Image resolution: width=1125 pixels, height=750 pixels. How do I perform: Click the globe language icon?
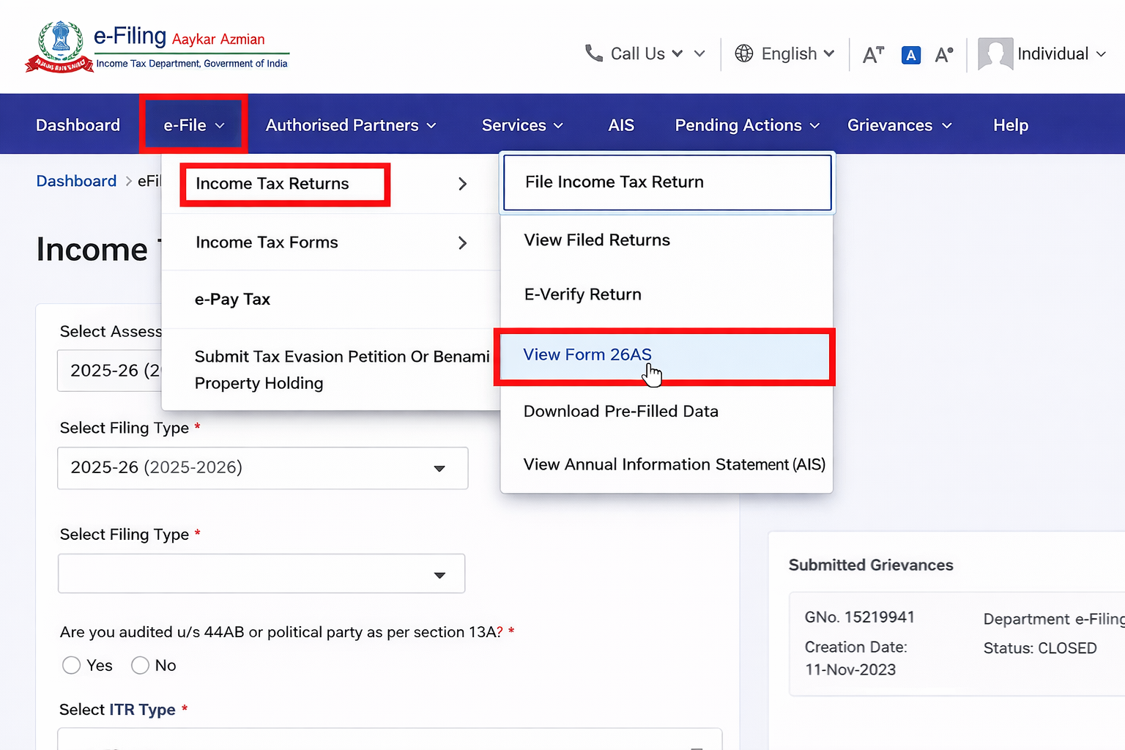tap(743, 53)
